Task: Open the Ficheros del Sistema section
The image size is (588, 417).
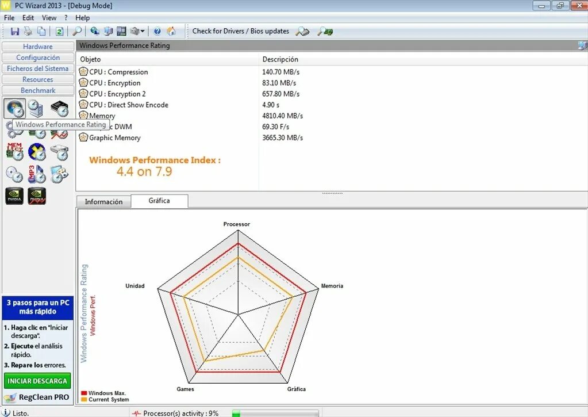Action: point(37,68)
